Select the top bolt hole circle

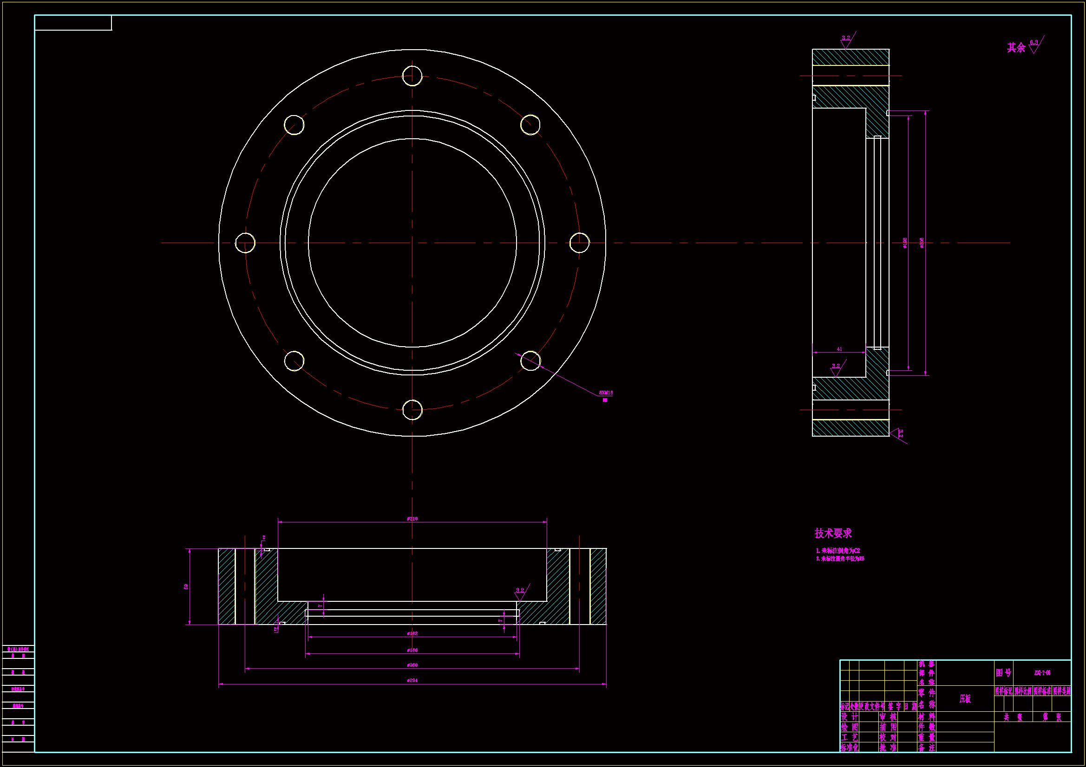pos(412,76)
